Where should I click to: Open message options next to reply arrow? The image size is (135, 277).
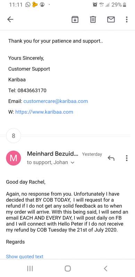click(127, 158)
